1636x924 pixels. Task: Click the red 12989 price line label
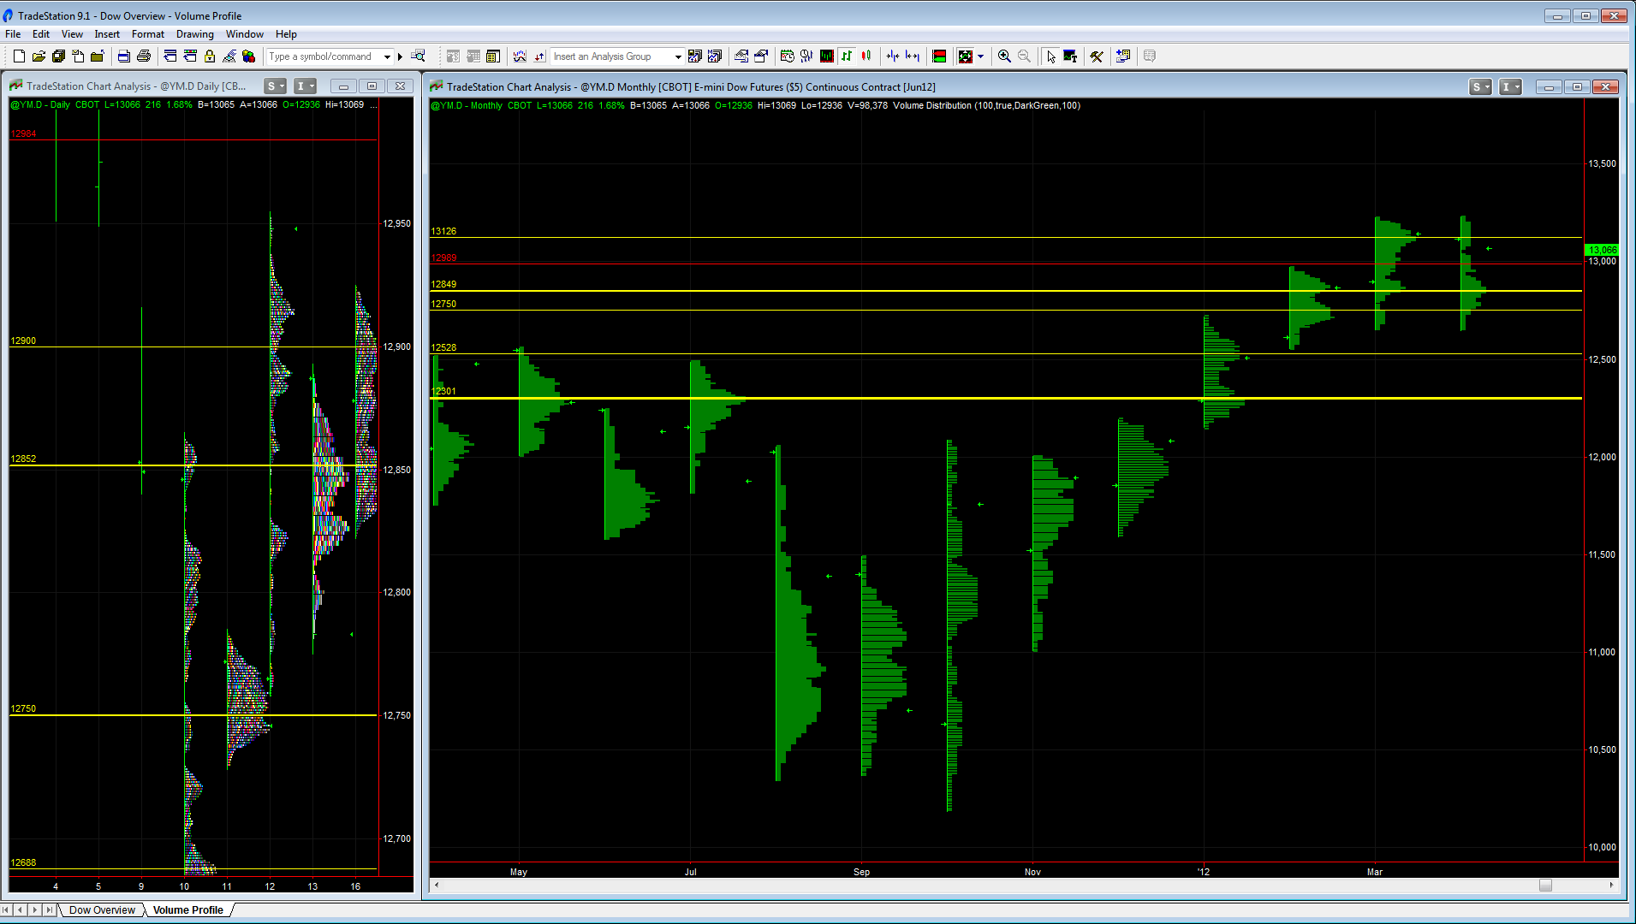pos(443,258)
